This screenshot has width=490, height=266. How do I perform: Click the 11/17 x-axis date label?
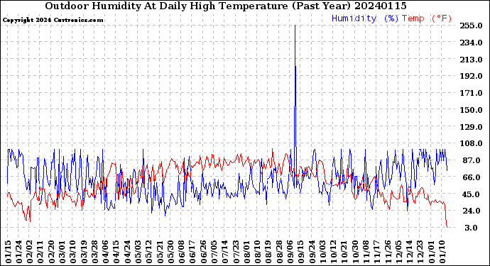pos(377,252)
